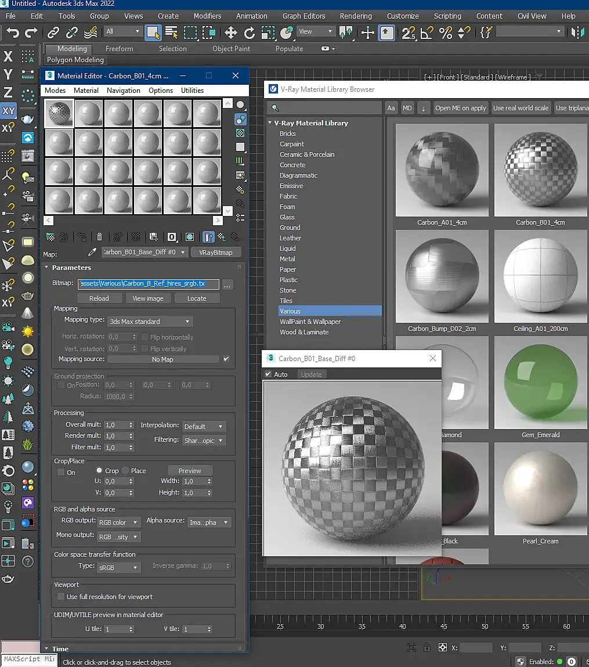
Task: Activate the Select and Rotate tool
Action: [x=250, y=33]
